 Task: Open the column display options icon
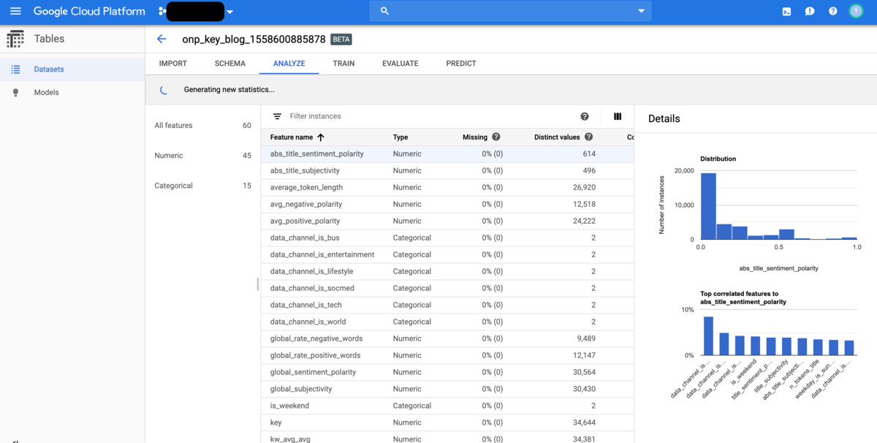[618, 116]
